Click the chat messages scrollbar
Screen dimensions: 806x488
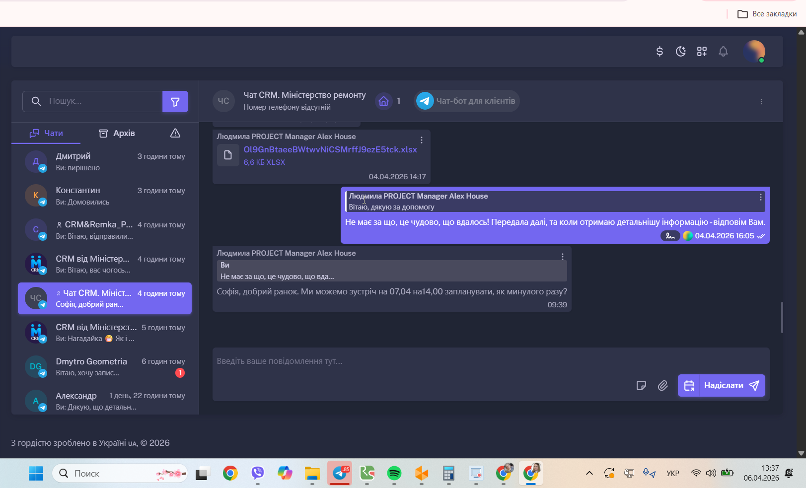click(x=782, y=317)
